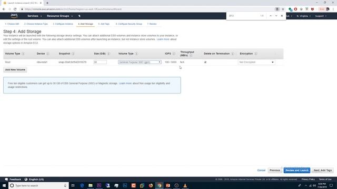Show info icon beside Delete on Termination header

click(233, 54)
